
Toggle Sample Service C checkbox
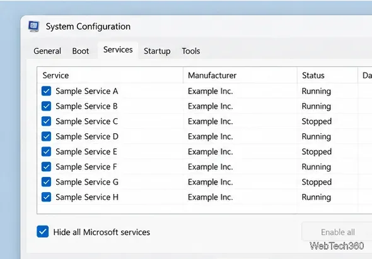pyautogui.click(x=46, y=121)
